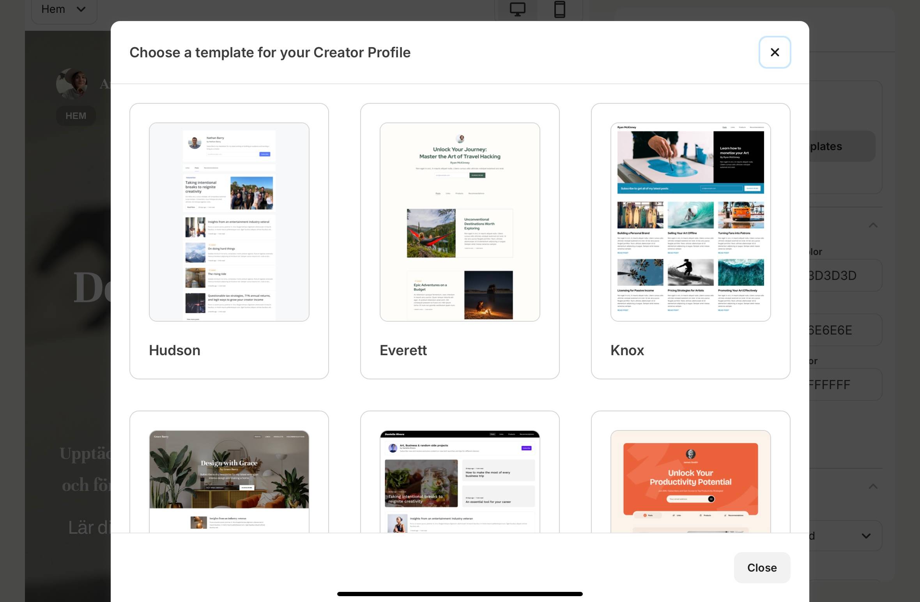The width and height of the screenshot is (920, 602).
Task: Select the Knox template thumbnail
Action: tap(690, 222)
